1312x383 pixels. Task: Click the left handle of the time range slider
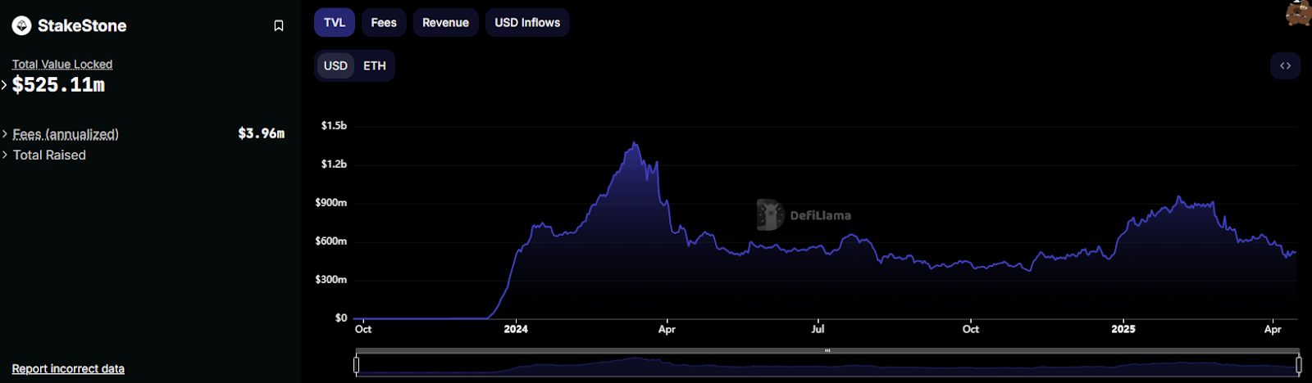coord(357,365)
